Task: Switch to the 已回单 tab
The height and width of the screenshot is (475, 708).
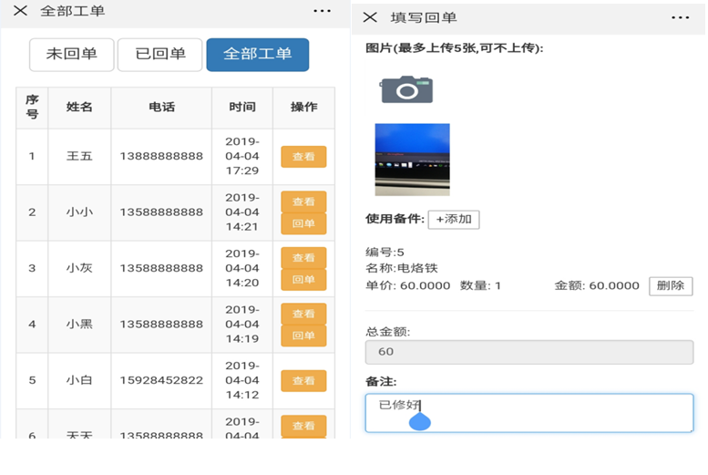Action: coord(159,55)
